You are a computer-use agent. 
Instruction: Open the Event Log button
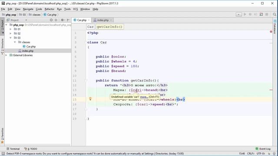pos(263,149)
